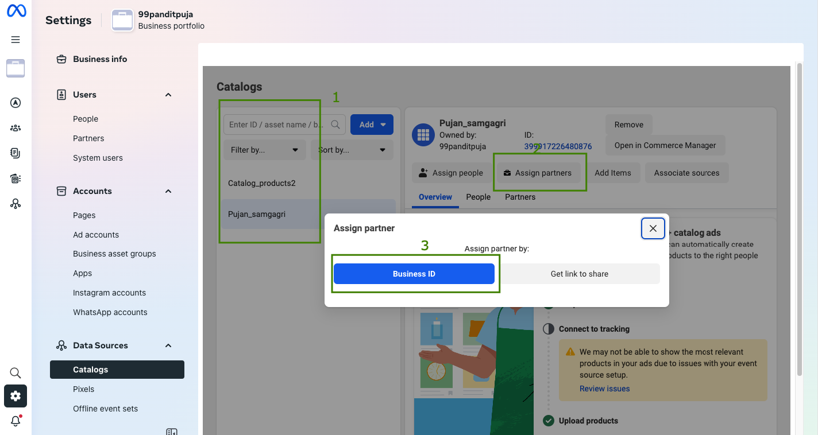Click the search magnifier in catalog search box
The height and width of the screenshot is (435, 818).
point(336,125)
